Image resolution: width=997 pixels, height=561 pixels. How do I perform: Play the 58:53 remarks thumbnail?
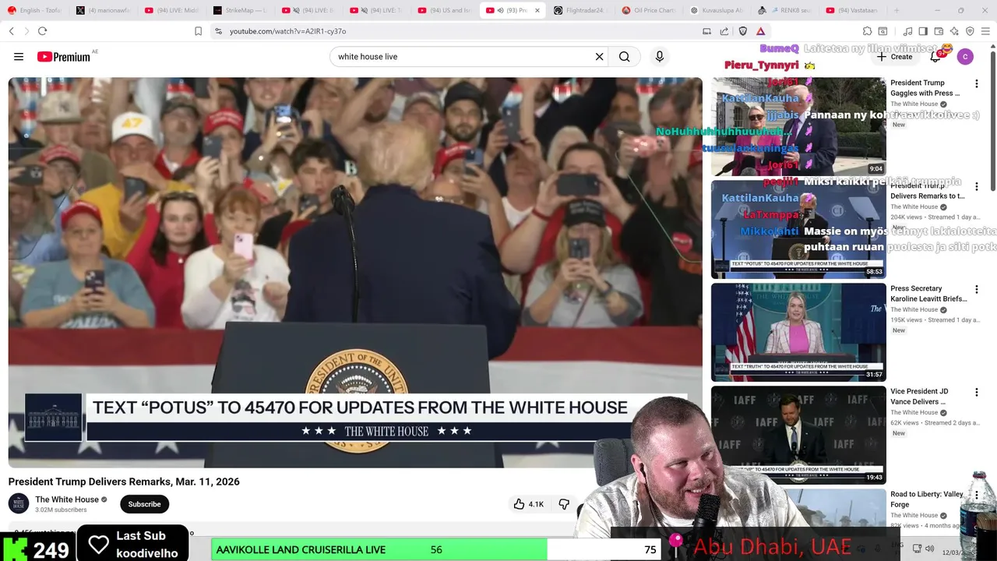coord(798,229)
